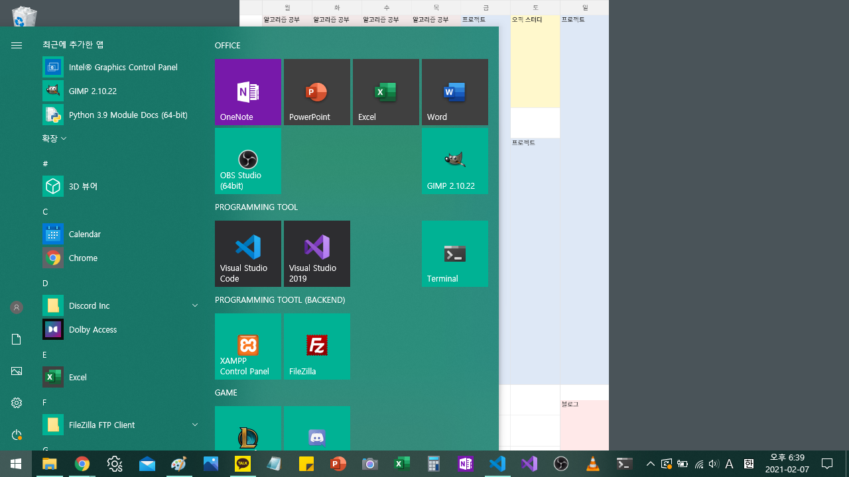
Task: Click the Windows Start button
Action: click(16, 464)
